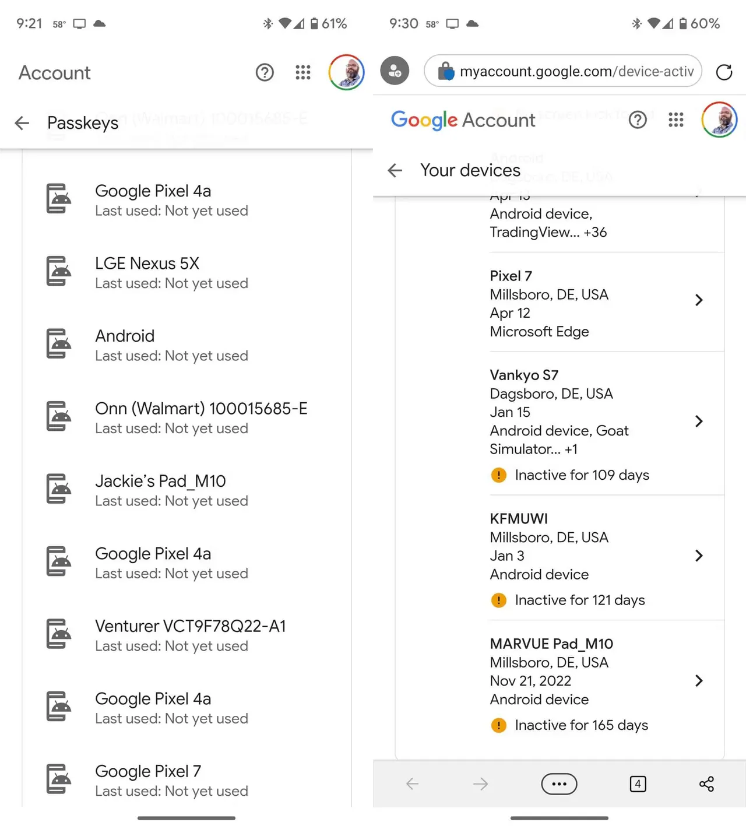Click the browser forward navigation arrow
Screen dimensions: 746x829
click(x=480, y=784)
